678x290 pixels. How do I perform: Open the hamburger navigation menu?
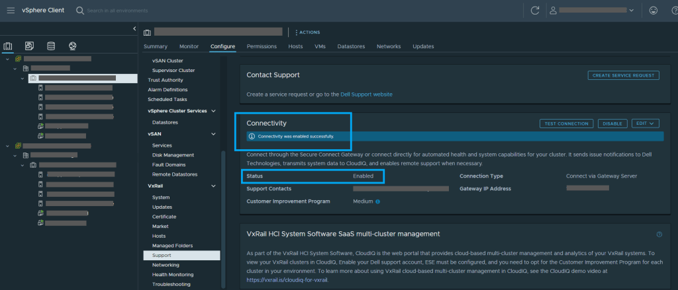pyautogui.click(x=11, y=11)
